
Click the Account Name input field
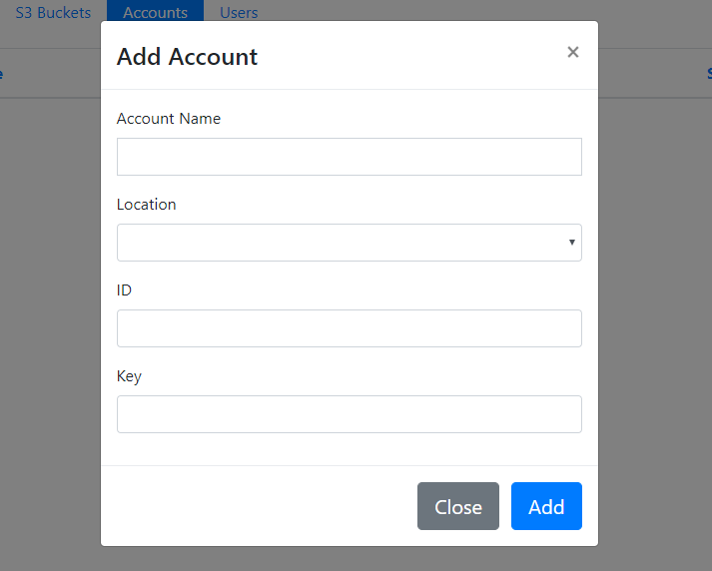click(350, 157)
